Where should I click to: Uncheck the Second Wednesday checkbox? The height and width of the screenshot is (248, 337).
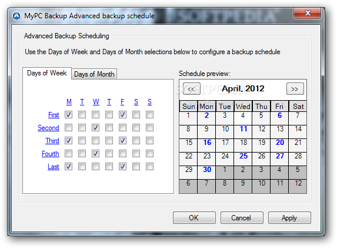(96, 128)
